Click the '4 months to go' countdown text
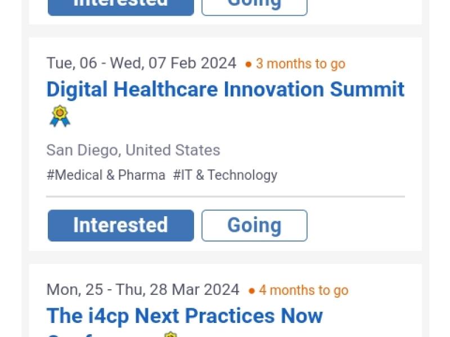 click(x=304, y=290)
